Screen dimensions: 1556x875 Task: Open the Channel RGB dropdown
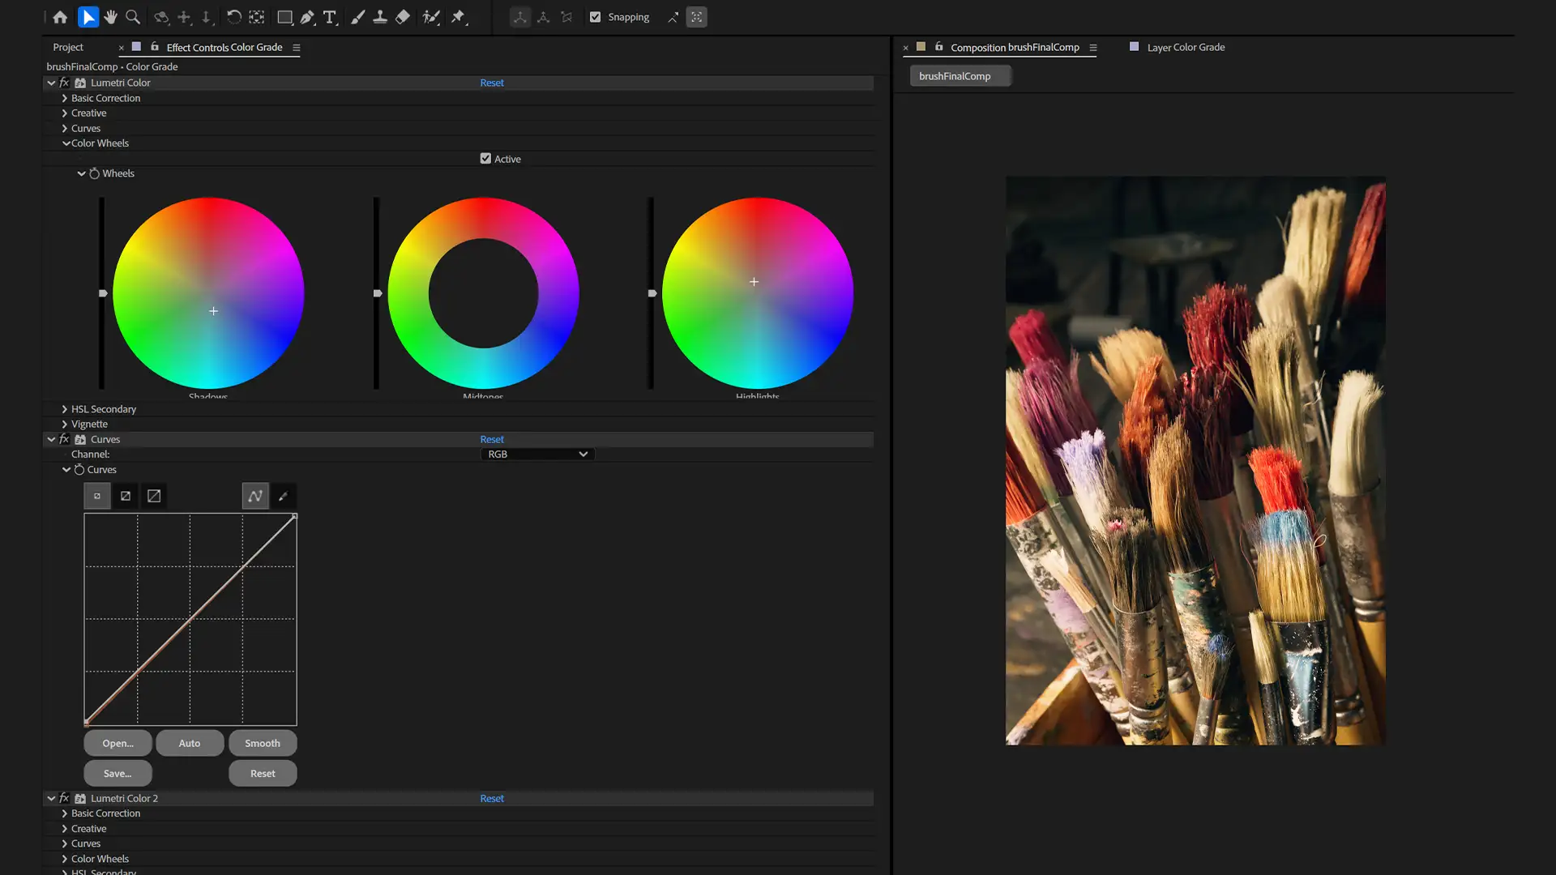click(537, 455)
